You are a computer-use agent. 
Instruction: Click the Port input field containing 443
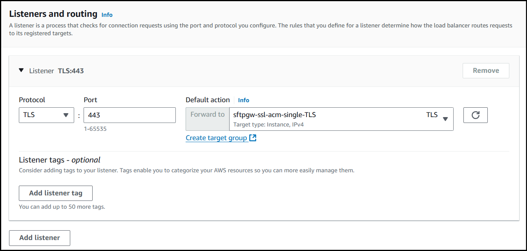pyautogui.click(x=129, y=115)
